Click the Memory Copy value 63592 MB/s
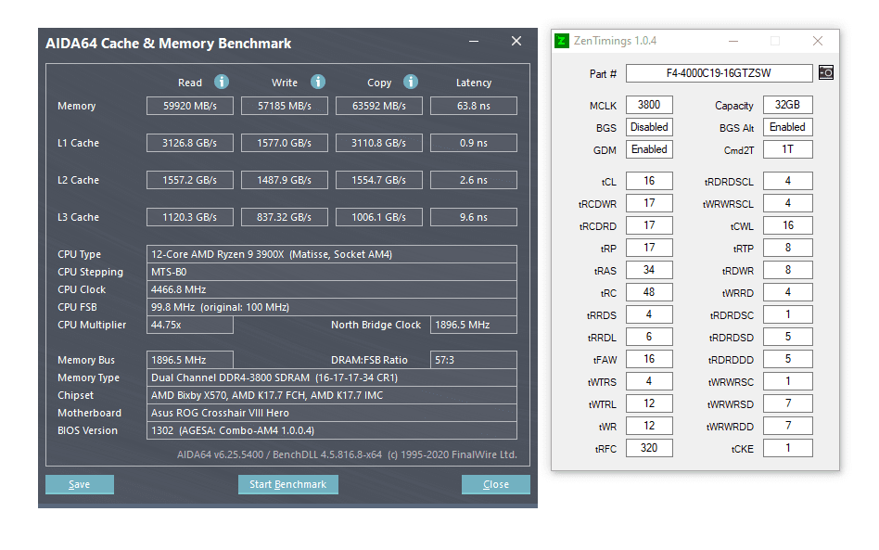 tap(379, 106)
